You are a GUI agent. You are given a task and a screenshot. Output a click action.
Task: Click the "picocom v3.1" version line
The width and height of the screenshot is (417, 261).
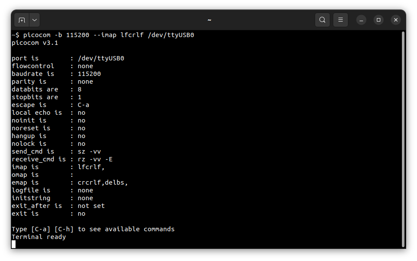point(35,43)
